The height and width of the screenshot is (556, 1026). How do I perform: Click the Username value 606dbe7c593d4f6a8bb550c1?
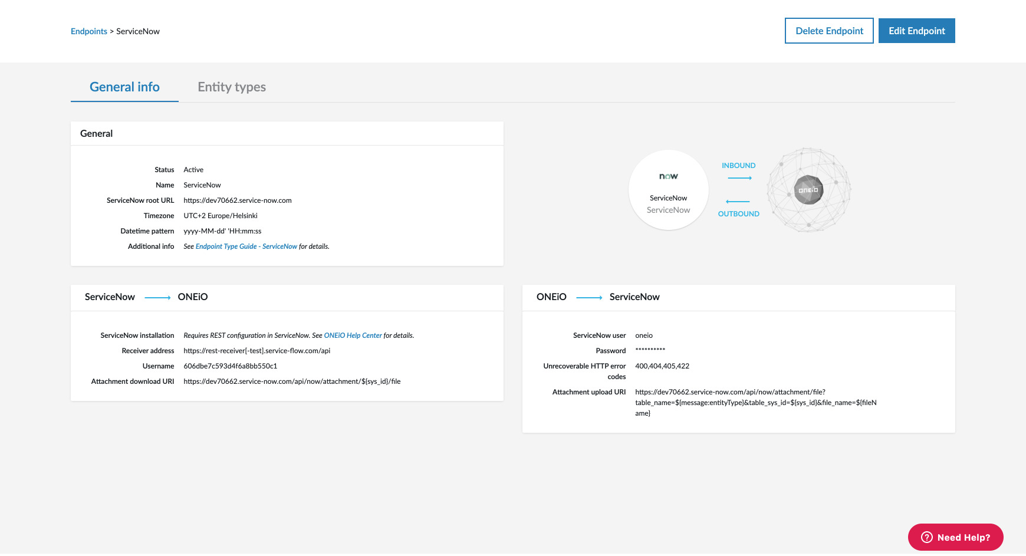pos(231,366)
